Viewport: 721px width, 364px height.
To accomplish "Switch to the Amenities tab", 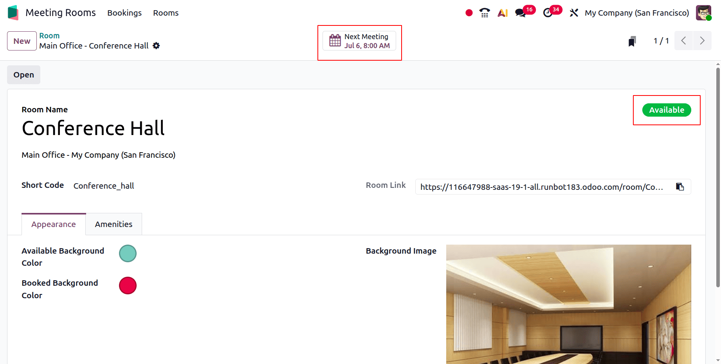I will (x=114, y=224).
